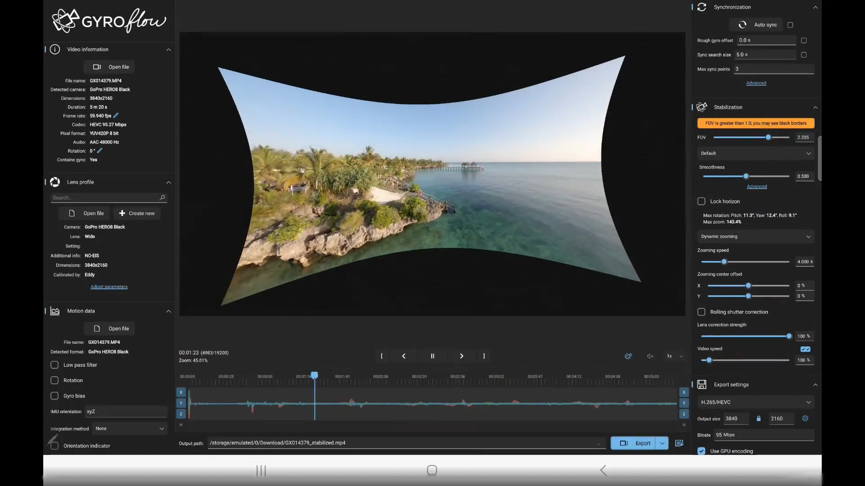Enable Auto sync checkbox
Image resolution: width=865 pixels, height=486 pixels.
790,25
